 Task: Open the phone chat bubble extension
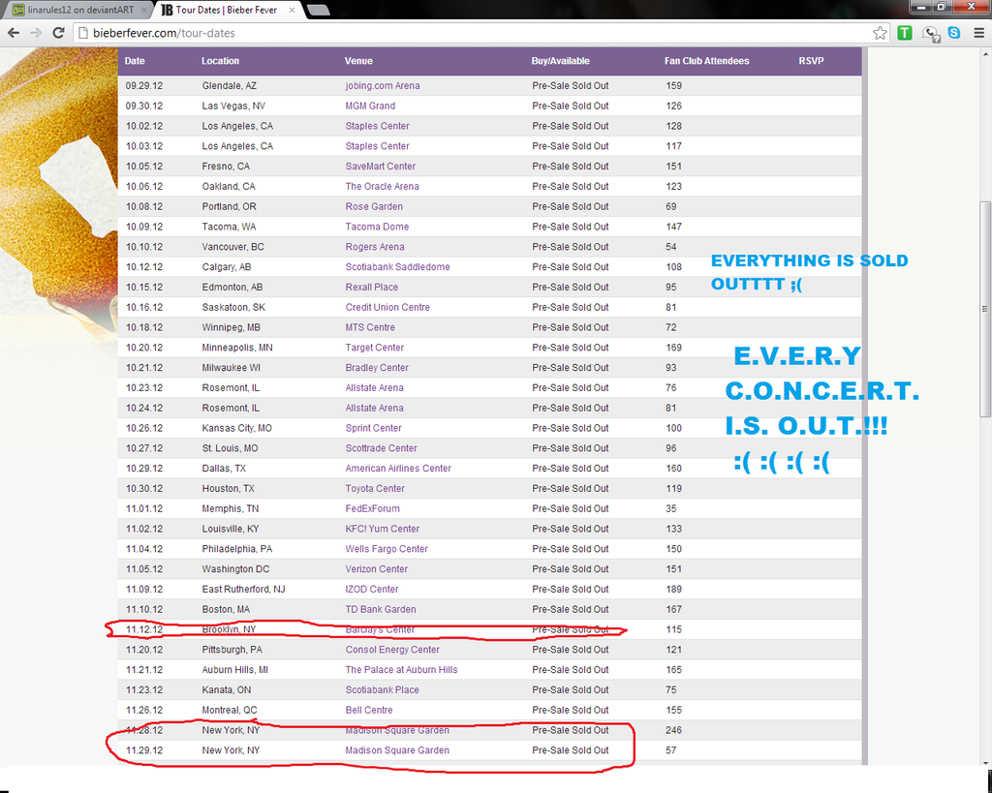point(931,34)
